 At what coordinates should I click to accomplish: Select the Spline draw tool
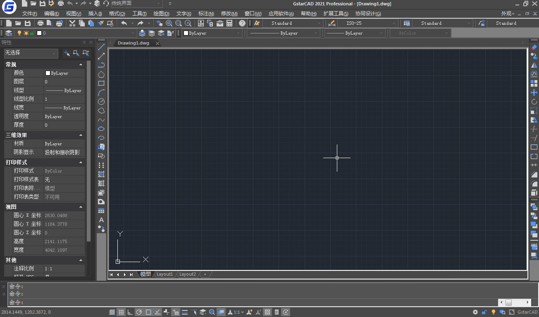pyautogui.click(x=101, y=120)
